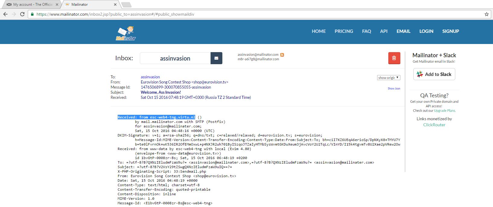Click the Mailinator logo
Screen dimensions: 493x207
(x=126, y=33)
